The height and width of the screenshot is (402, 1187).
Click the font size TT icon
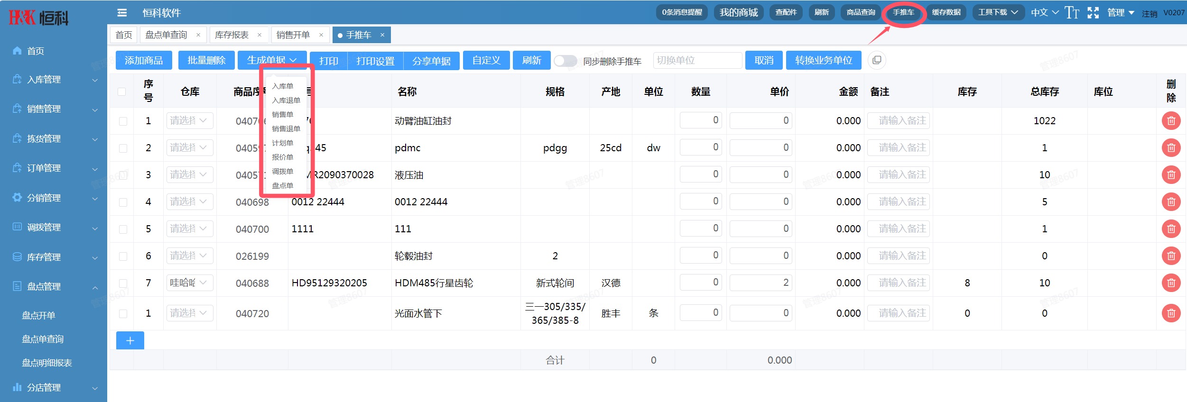point(1072,13)
